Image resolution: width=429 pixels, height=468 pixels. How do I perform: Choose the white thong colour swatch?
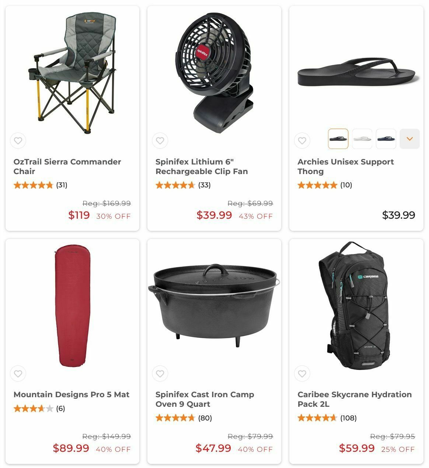pos(362,139)
